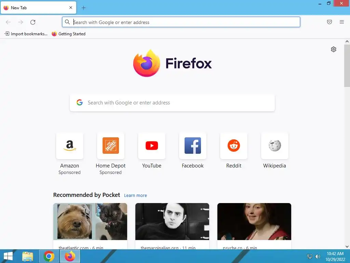Click the Recommended by Pocket heading

tap(86, 195)
